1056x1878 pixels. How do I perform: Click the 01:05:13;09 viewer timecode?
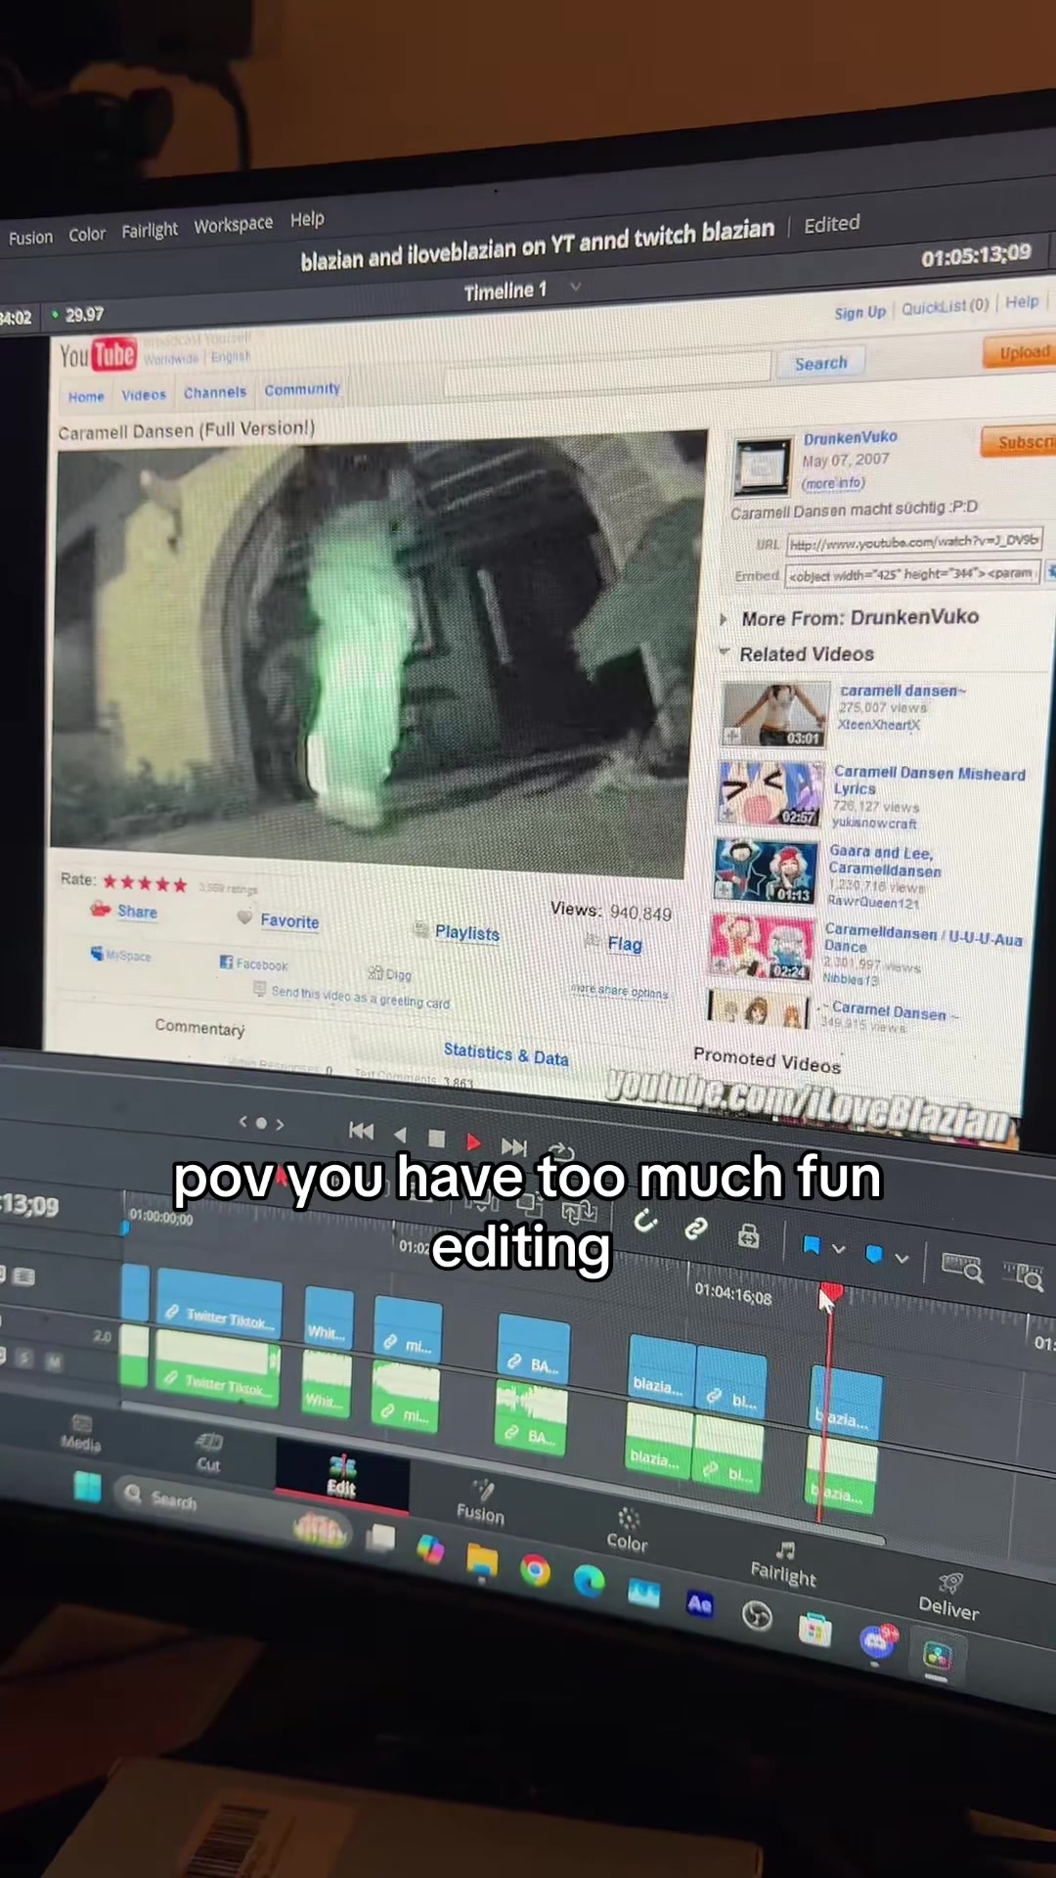click(x=975, y=254)
